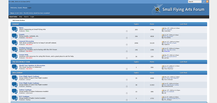Click inside the Search text field
Viewport: 217px width, 103px height.
pos(195,2)
